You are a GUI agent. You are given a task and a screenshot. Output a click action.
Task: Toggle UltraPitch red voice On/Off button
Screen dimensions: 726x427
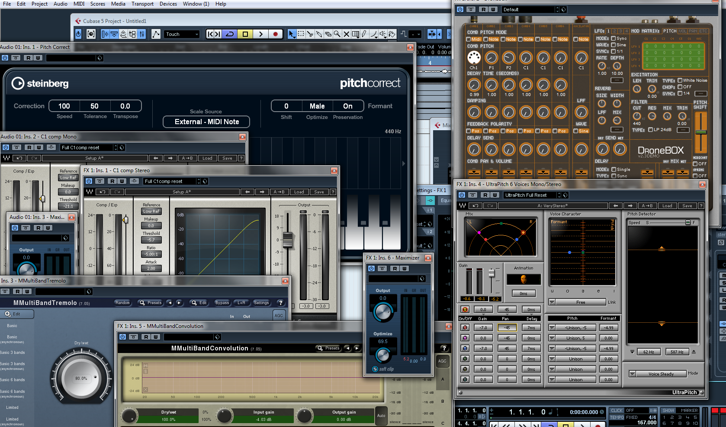[465, 328]
